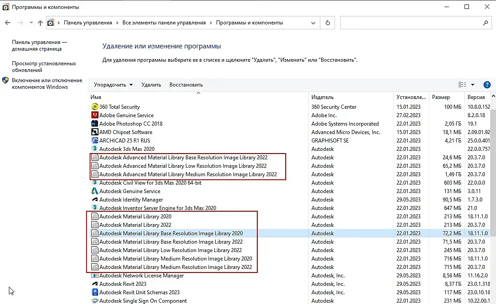Image resolution: width=496 pixels, height=304 pixels.
Task: Expand the view options dropdown arrow
Action: pos(472,85)
